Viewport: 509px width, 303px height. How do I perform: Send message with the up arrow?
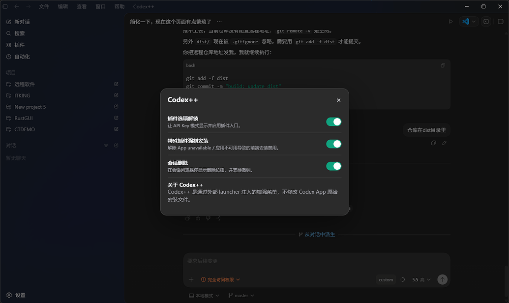coord(442,279)
